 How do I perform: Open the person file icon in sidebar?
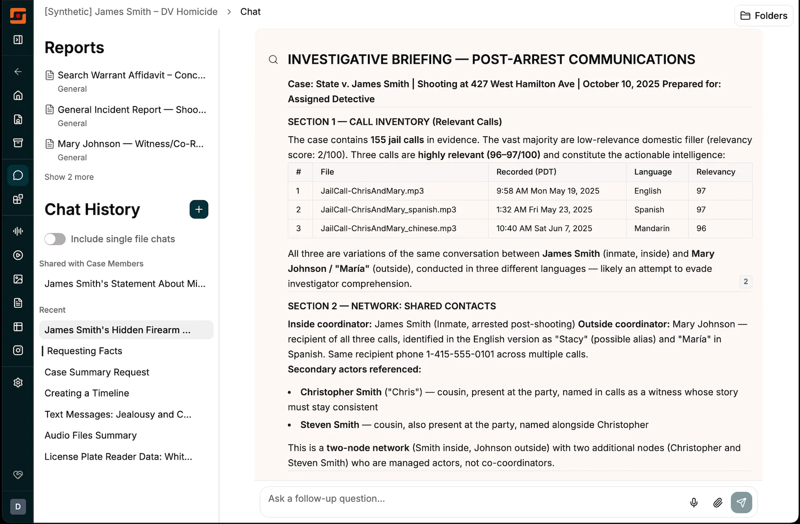(x=18, y=119)
